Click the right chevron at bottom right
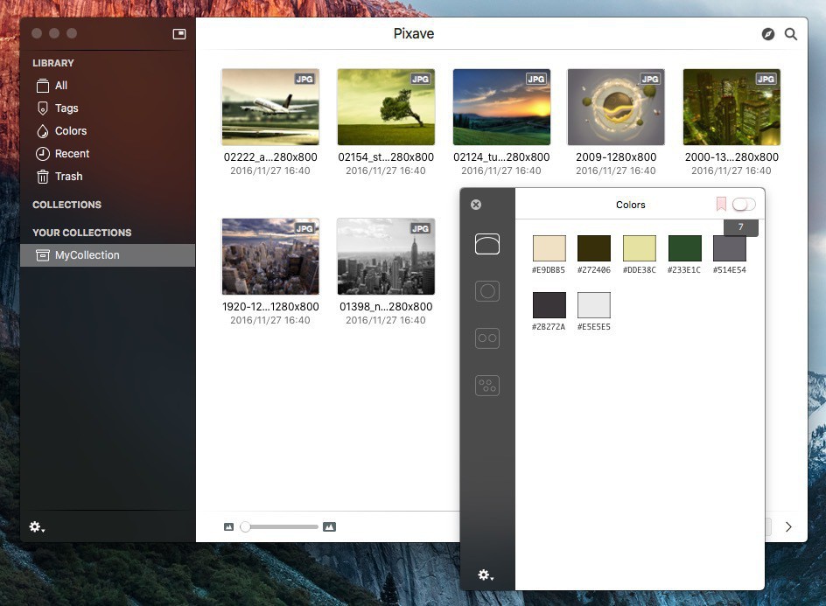This screenshot has height=606, width=826. pyautogui.click(x=788, y=526)
